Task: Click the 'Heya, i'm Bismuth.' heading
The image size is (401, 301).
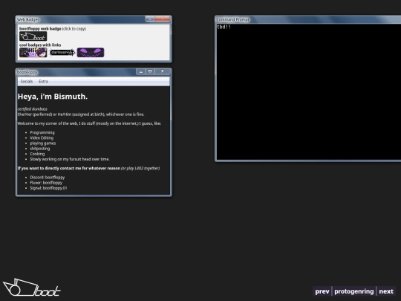Action: click(x=53, y=97)
